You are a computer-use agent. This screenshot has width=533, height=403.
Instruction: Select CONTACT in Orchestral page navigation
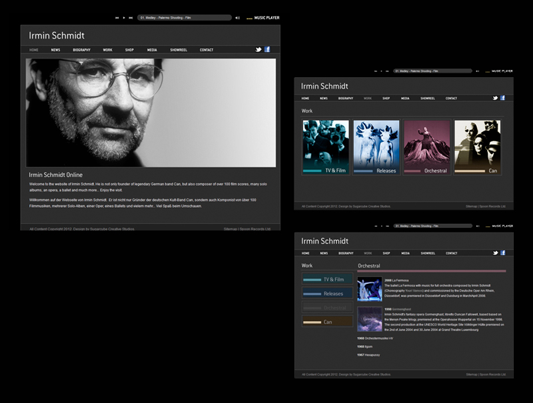point(452,254)
